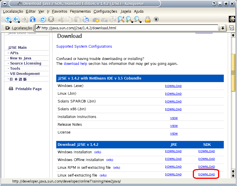Open the Ferramentas menu
This screenshot has height=186, width=237.
pos(80,11)
